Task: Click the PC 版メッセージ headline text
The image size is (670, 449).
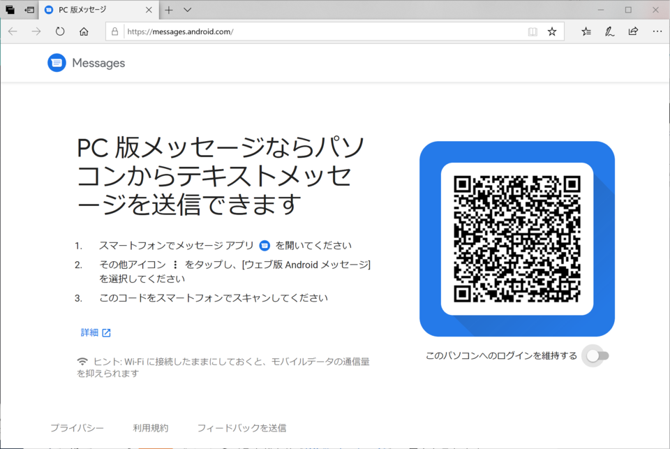Action: click(220, 175)
